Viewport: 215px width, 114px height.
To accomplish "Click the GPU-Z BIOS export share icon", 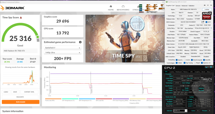I will pos(203,22).
